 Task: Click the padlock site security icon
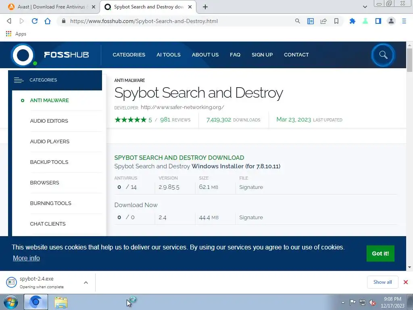tap(63, 21)
